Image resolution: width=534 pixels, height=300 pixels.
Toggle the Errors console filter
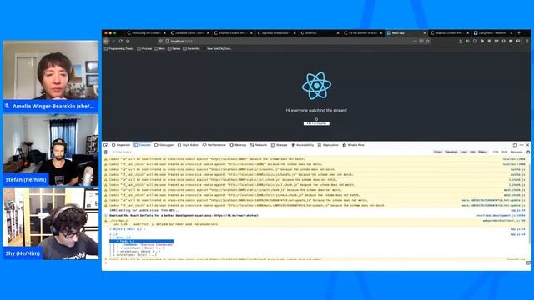(437, 152)
